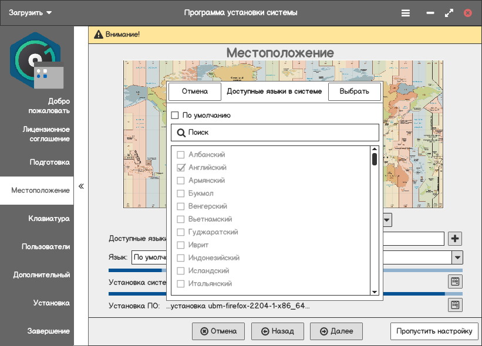The image size is (482, 346).
Task: Enable the "По умолчанию" checkbox
Action: [175, 116]
